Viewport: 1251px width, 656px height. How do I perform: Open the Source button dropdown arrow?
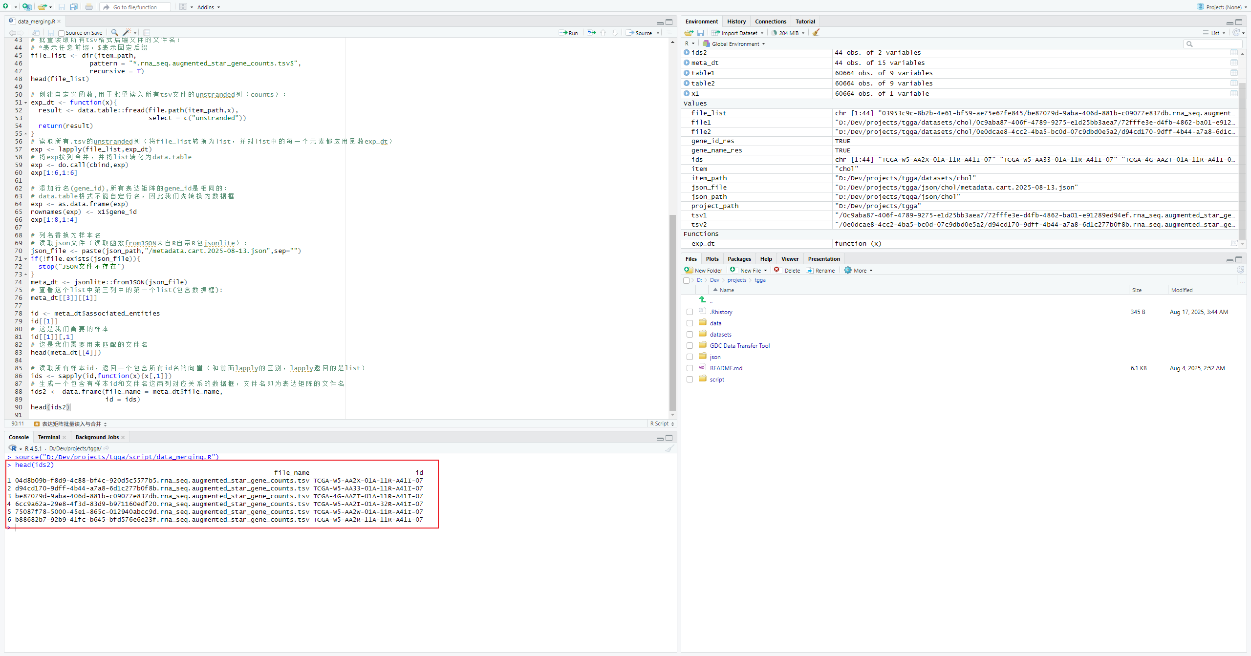[658, 33]
